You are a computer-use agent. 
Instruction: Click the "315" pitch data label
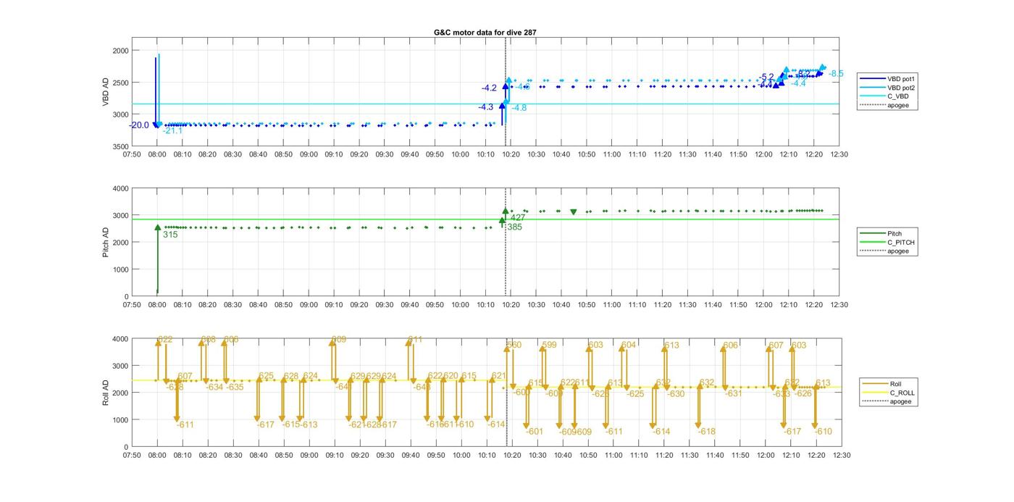(170, 235)
